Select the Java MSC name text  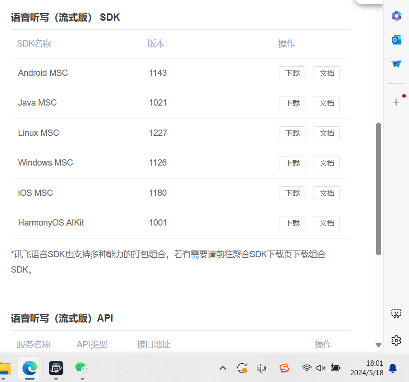tap(37, 103)
